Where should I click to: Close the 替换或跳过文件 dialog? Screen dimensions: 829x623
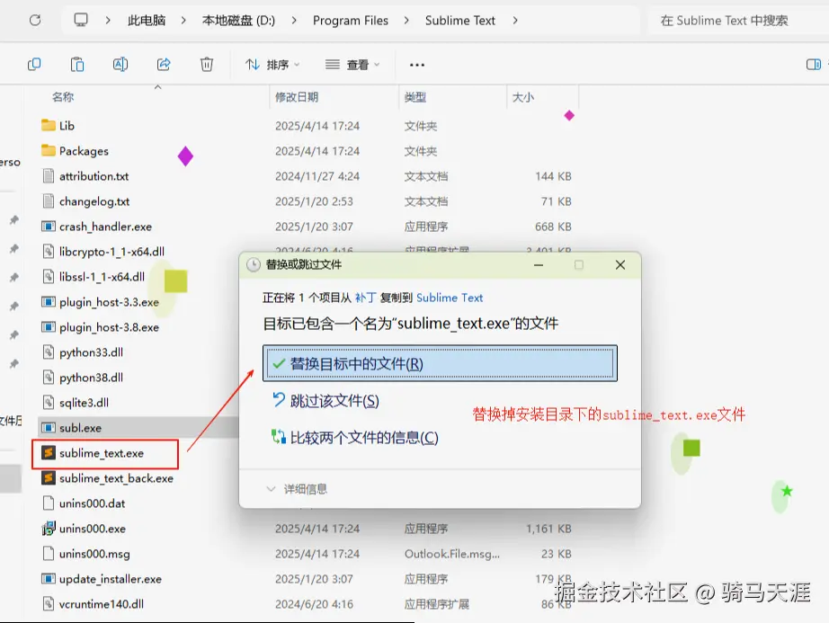point(620,264)
